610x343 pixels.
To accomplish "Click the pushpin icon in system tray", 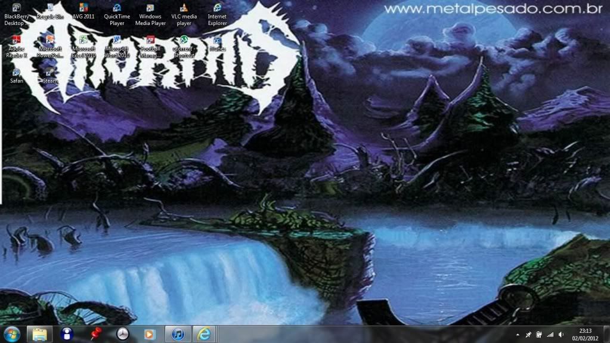I will (x=528, y=335).
